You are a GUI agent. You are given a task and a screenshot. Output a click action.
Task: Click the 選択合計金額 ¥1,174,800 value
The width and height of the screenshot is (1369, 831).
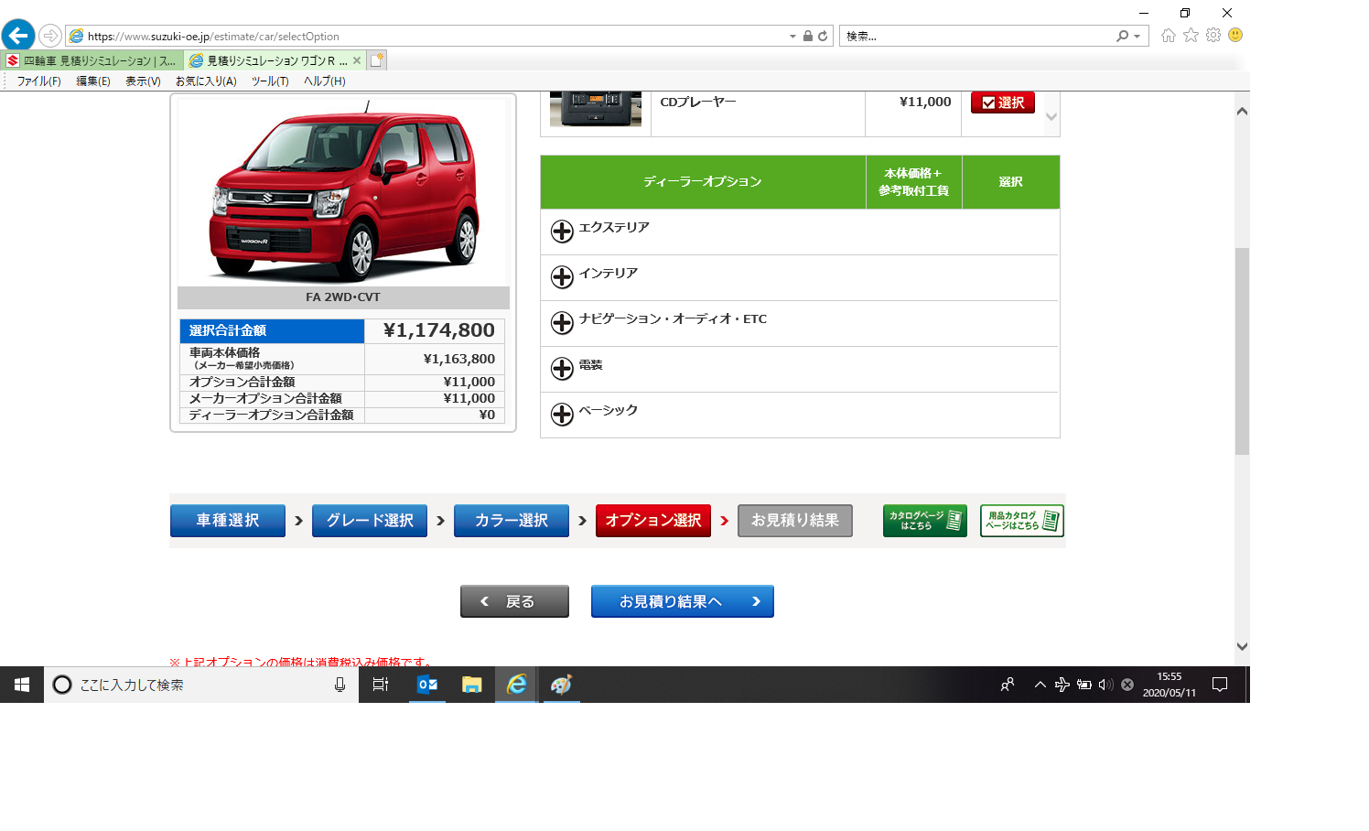[438, 330]
